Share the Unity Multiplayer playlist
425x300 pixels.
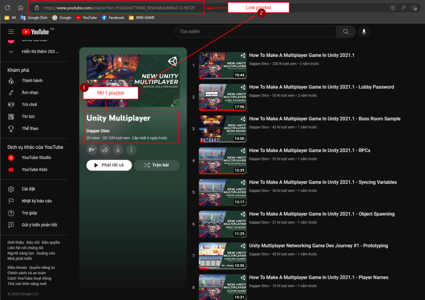click(105, 150)
